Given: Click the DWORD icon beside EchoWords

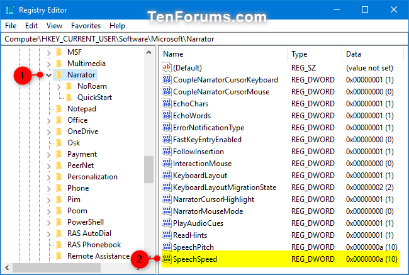Looking at the screenshot, I should click(167, 115).
